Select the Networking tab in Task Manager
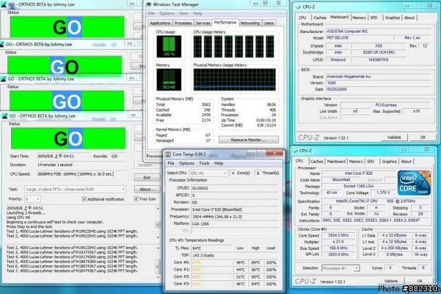 pyautogui.click(x=249, y=23)
